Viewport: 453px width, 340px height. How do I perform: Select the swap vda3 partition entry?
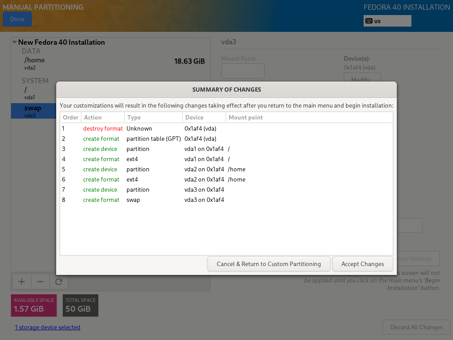click(34, 111)
